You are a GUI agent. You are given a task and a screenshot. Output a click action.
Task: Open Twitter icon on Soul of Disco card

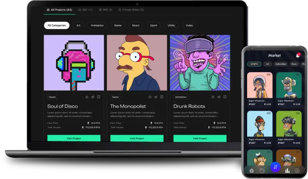pyautogui.click(x=93, y=97)
